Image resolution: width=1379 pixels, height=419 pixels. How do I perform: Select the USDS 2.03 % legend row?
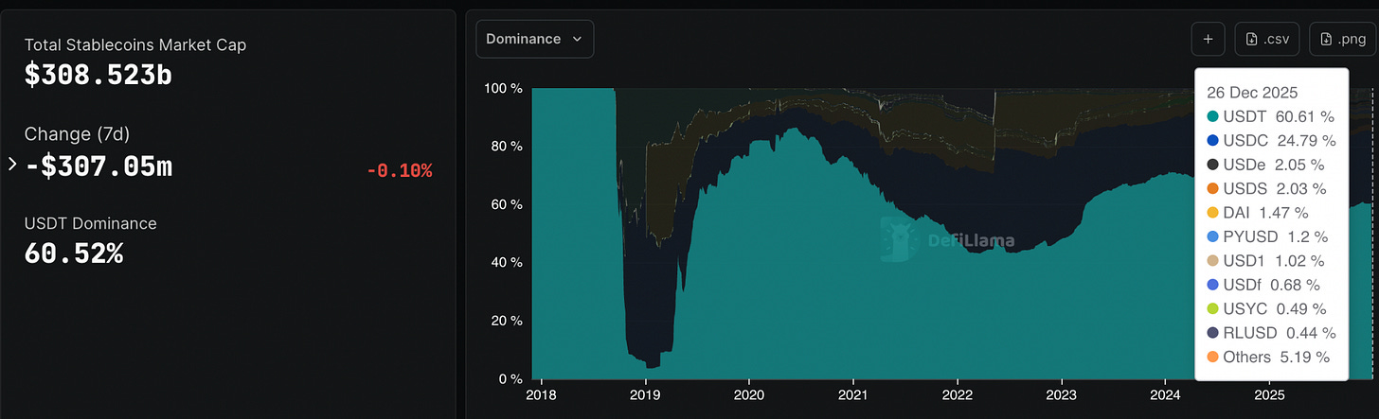(x=1266, y=189)
